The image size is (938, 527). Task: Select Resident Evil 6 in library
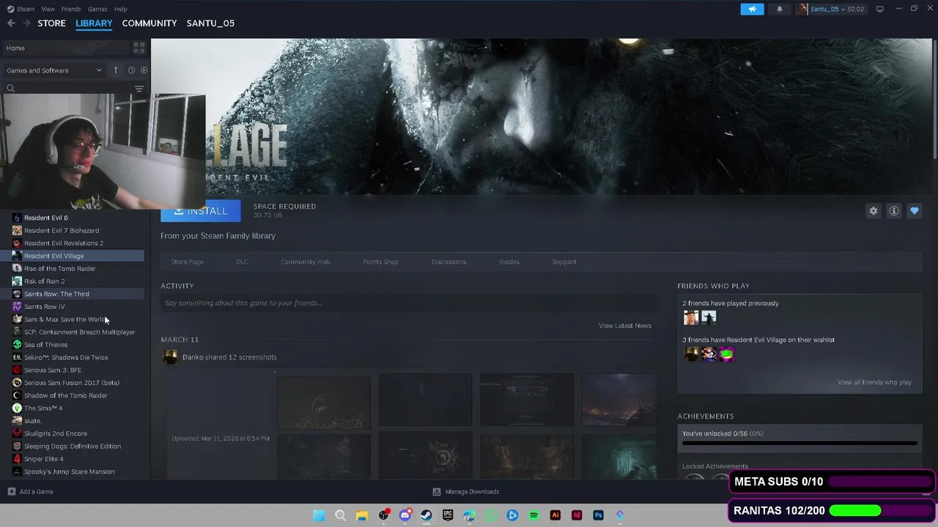coord(45,217)
